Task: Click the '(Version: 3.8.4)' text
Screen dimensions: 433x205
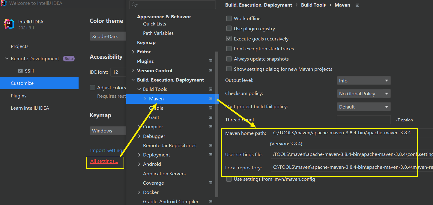Action: click(286, 144)
